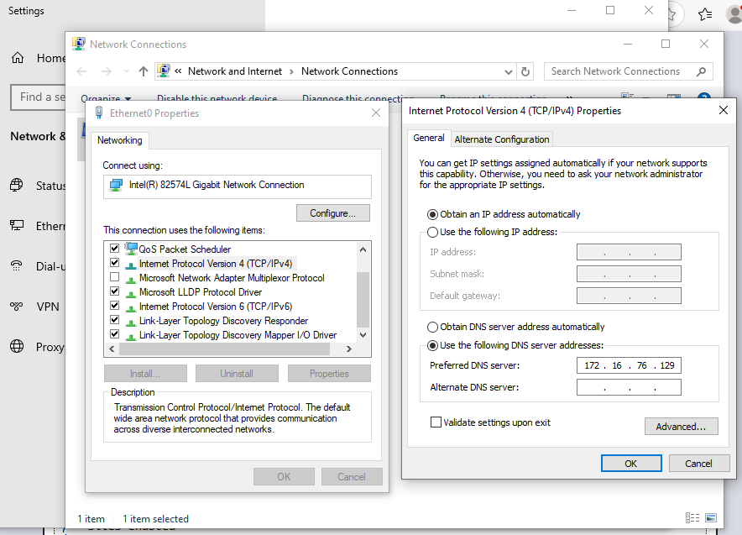Close the Ethernet0 Properties dialog

[x=376, y=113]
